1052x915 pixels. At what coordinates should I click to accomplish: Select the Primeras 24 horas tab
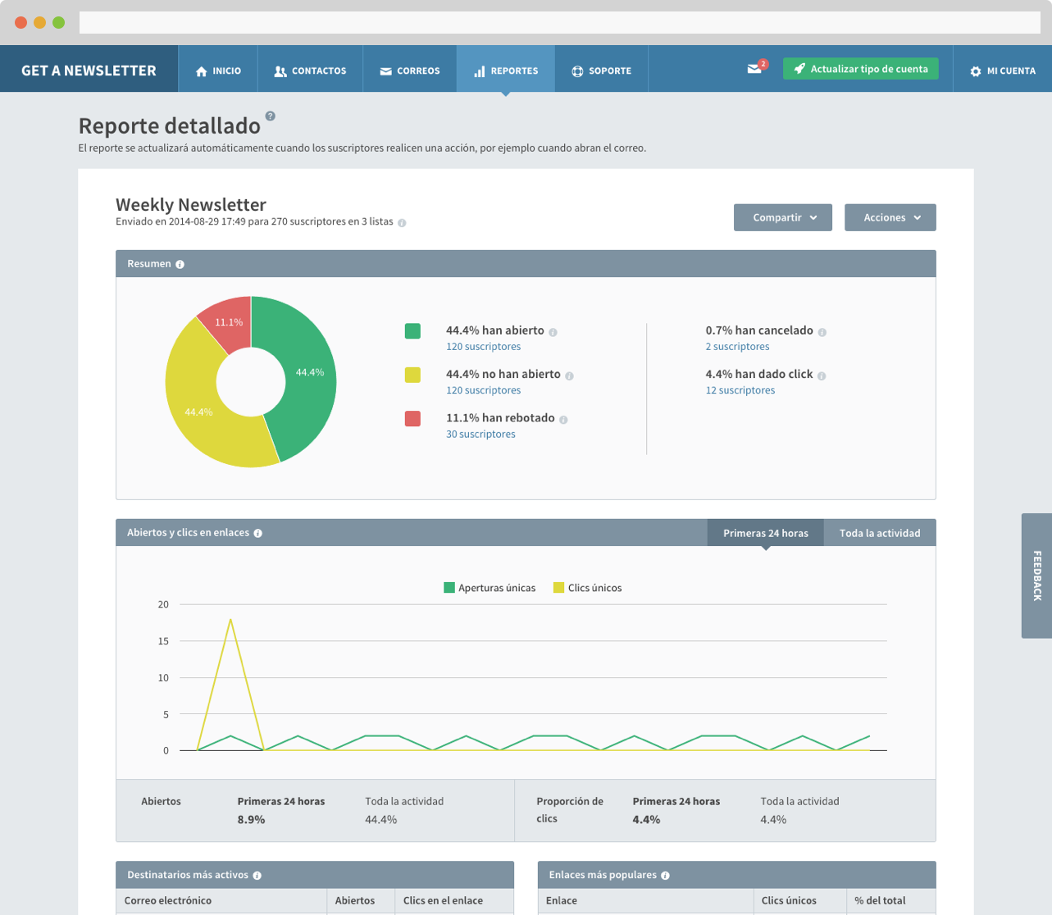point(765,533)
